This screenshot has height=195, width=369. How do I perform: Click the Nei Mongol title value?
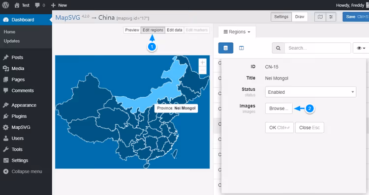click(277, 78)
